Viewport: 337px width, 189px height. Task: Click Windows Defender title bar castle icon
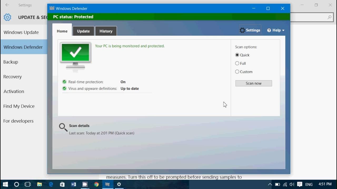(x=52, y=8)
